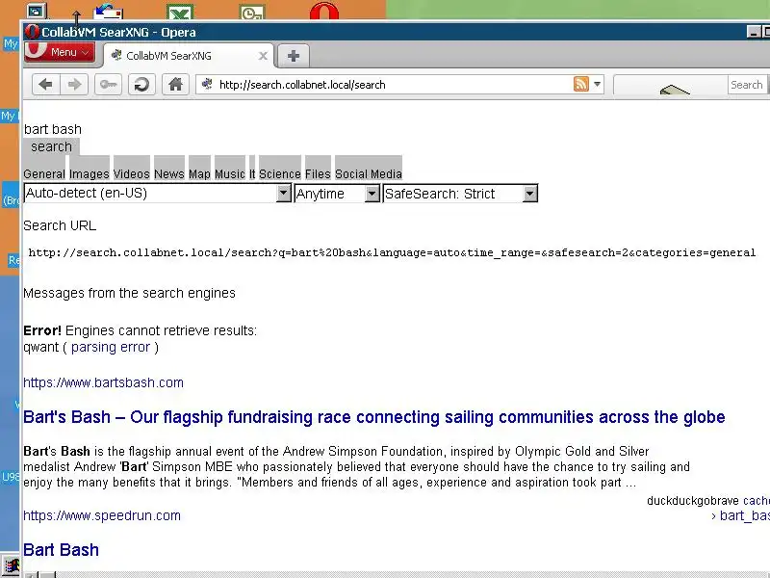770x578 pixels.
Task: Select the CollabVM SearXNG tab
Action: (x=189, y=56)
